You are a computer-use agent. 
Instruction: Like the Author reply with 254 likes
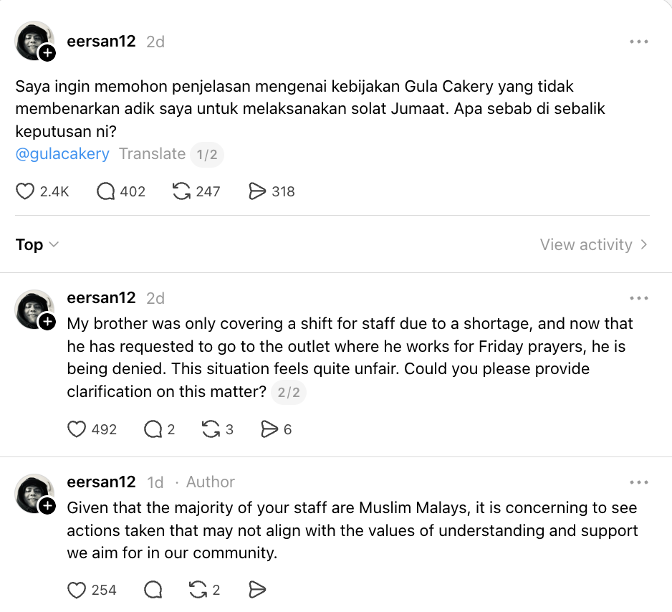pyautogui.click(x=77, y=590)
